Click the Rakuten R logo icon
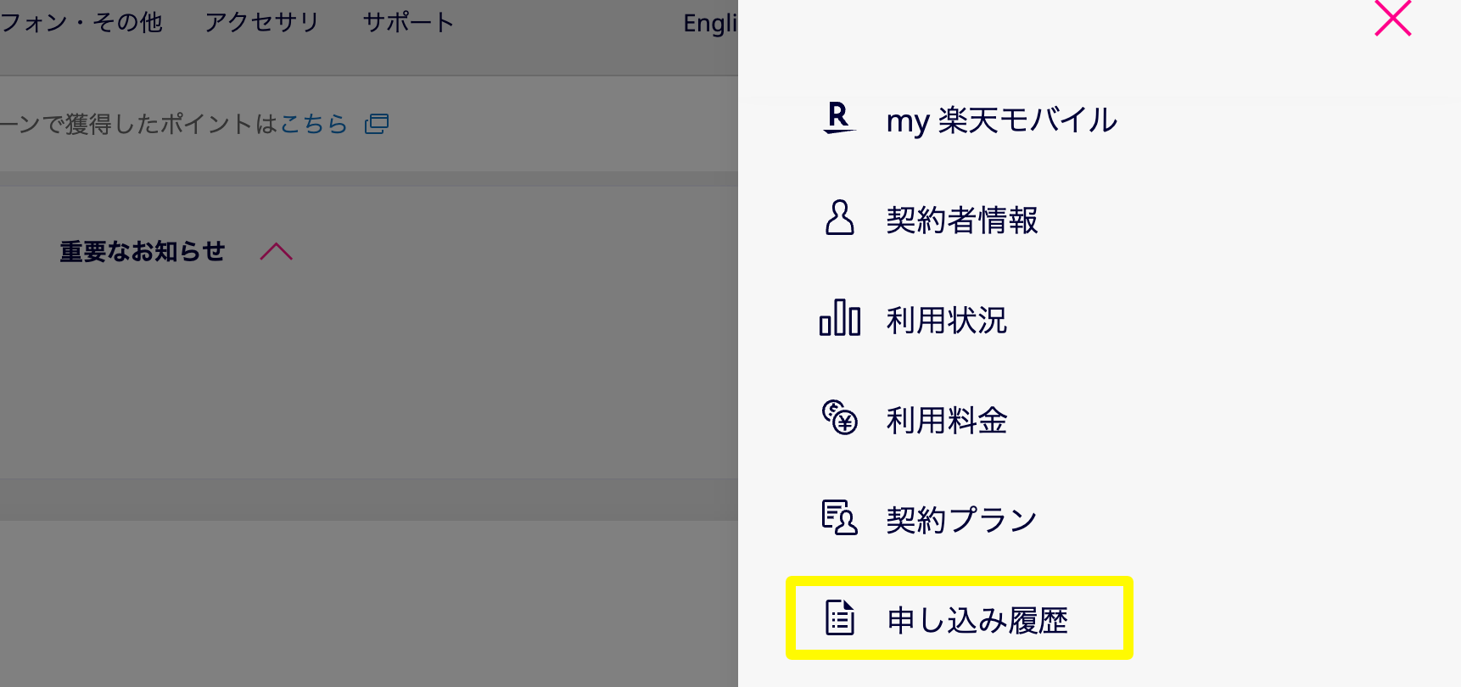 [839, 118]
